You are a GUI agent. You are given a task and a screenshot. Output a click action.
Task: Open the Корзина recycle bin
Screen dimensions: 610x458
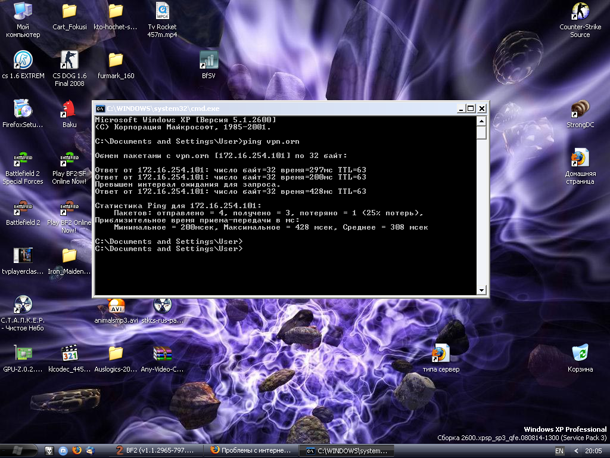click(580, 354)
